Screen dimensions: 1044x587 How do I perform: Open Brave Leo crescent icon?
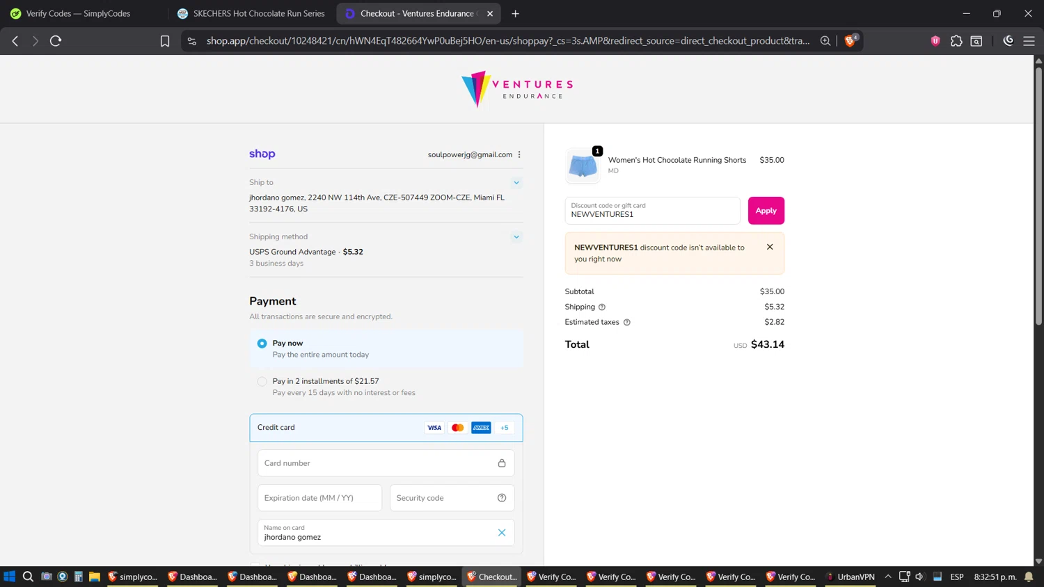tap(1009, 41)
